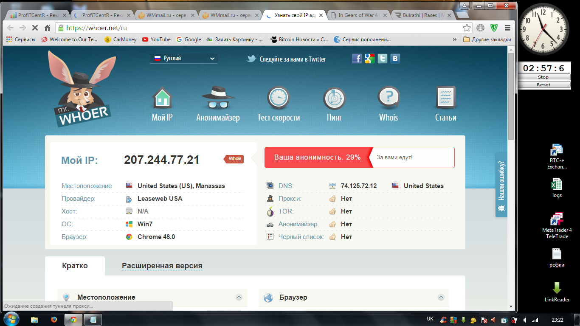This screenshot has width=580, height=326.
Task: Switch to first ProfiTCentR browser tab
Action: (x=37, y=15)
